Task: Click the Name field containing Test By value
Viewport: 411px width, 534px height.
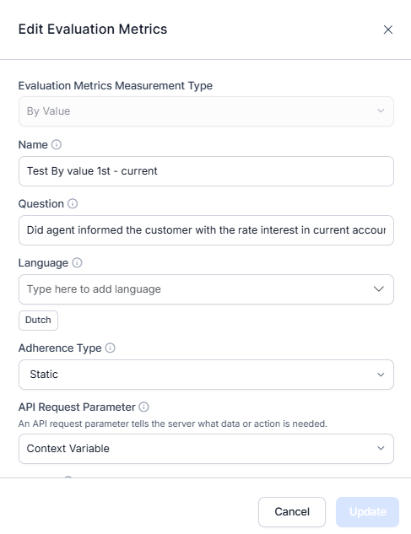Action: click(206, 171)
